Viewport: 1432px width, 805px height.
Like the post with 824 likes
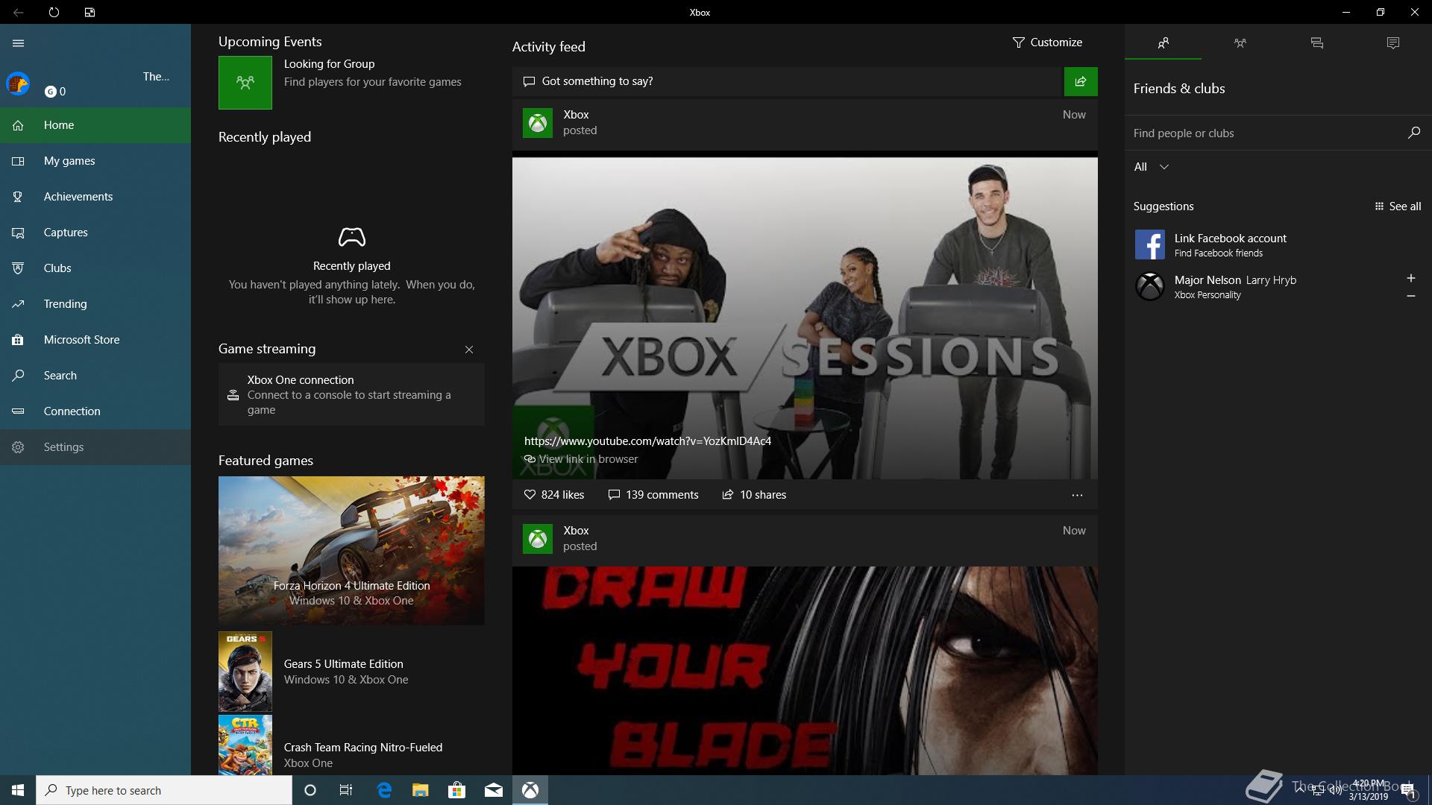(x=554, y=495)
